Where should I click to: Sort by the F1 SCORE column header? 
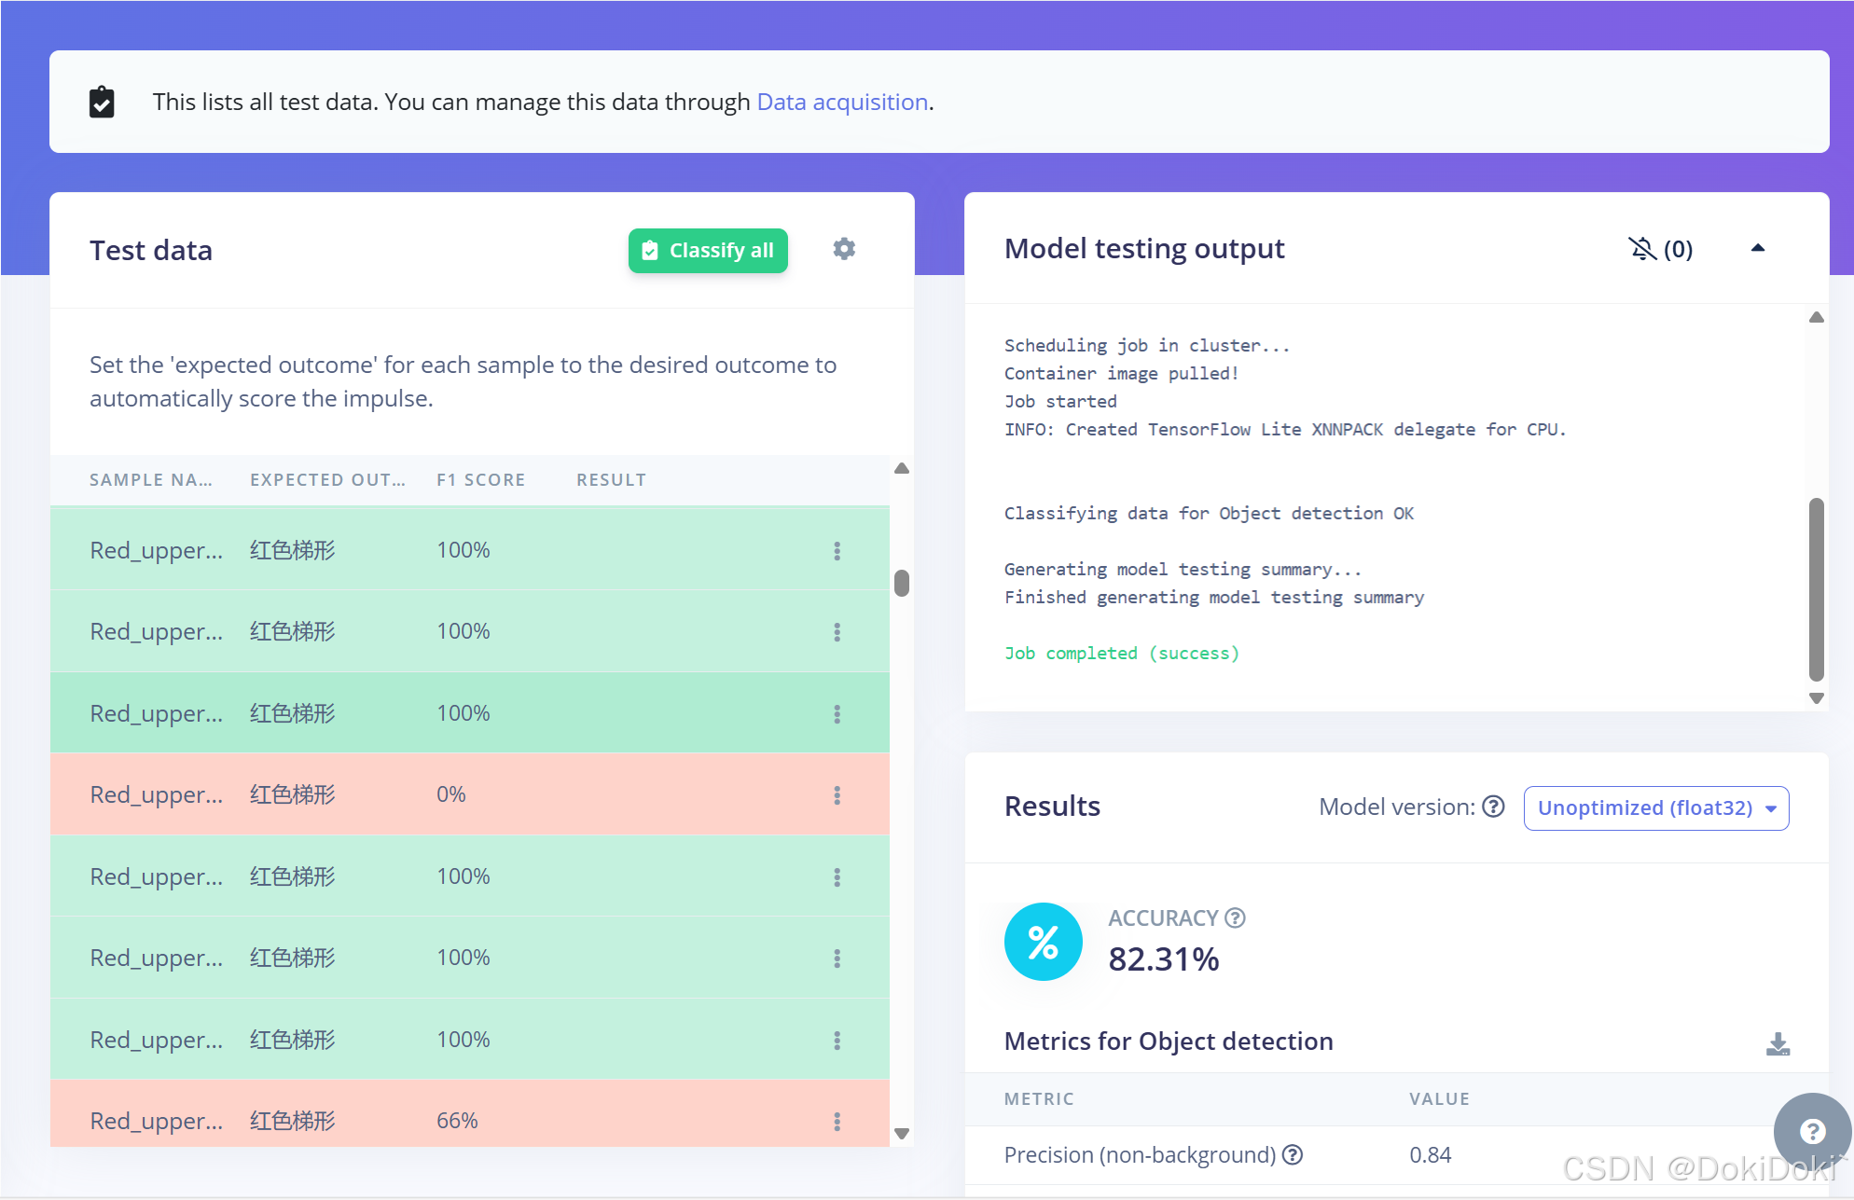[x=480, y=480]
